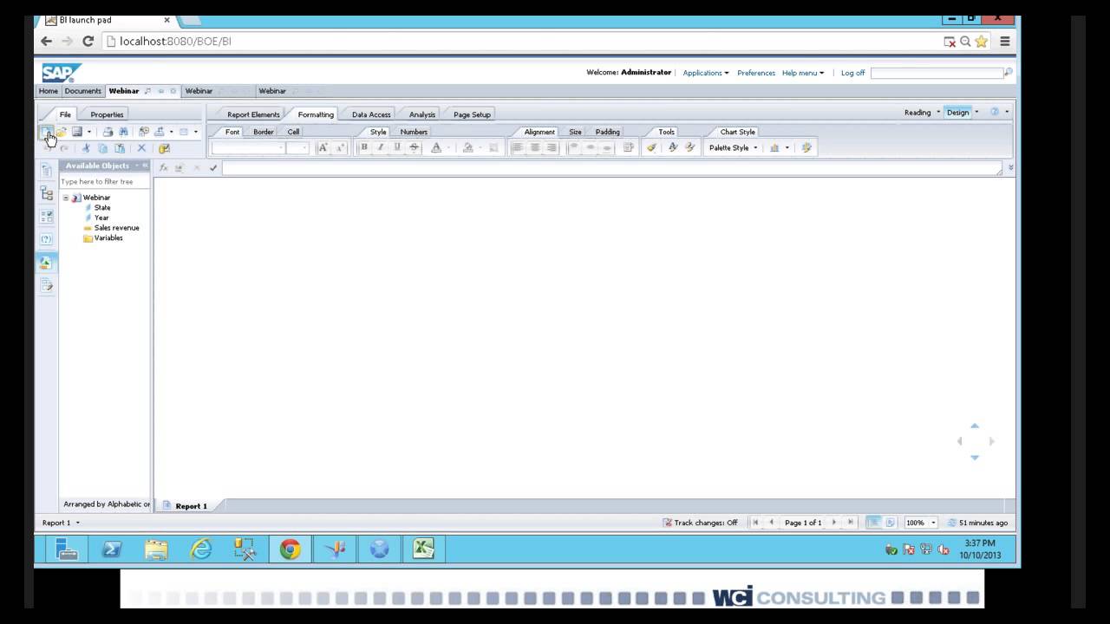The height and width of the screenshot is (624, 1110).
Task: Switch to the Data Access tab
Action: 371,114
